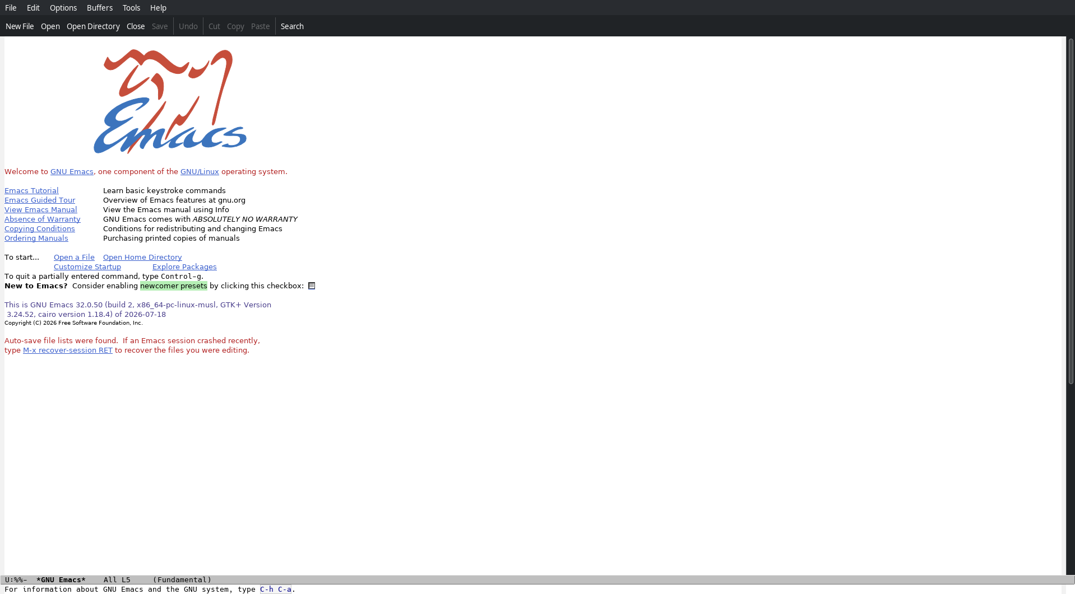Click the Copyright Free Software Foundation line
Viewport: 1075px width, 594px height.
pos(73,323)
